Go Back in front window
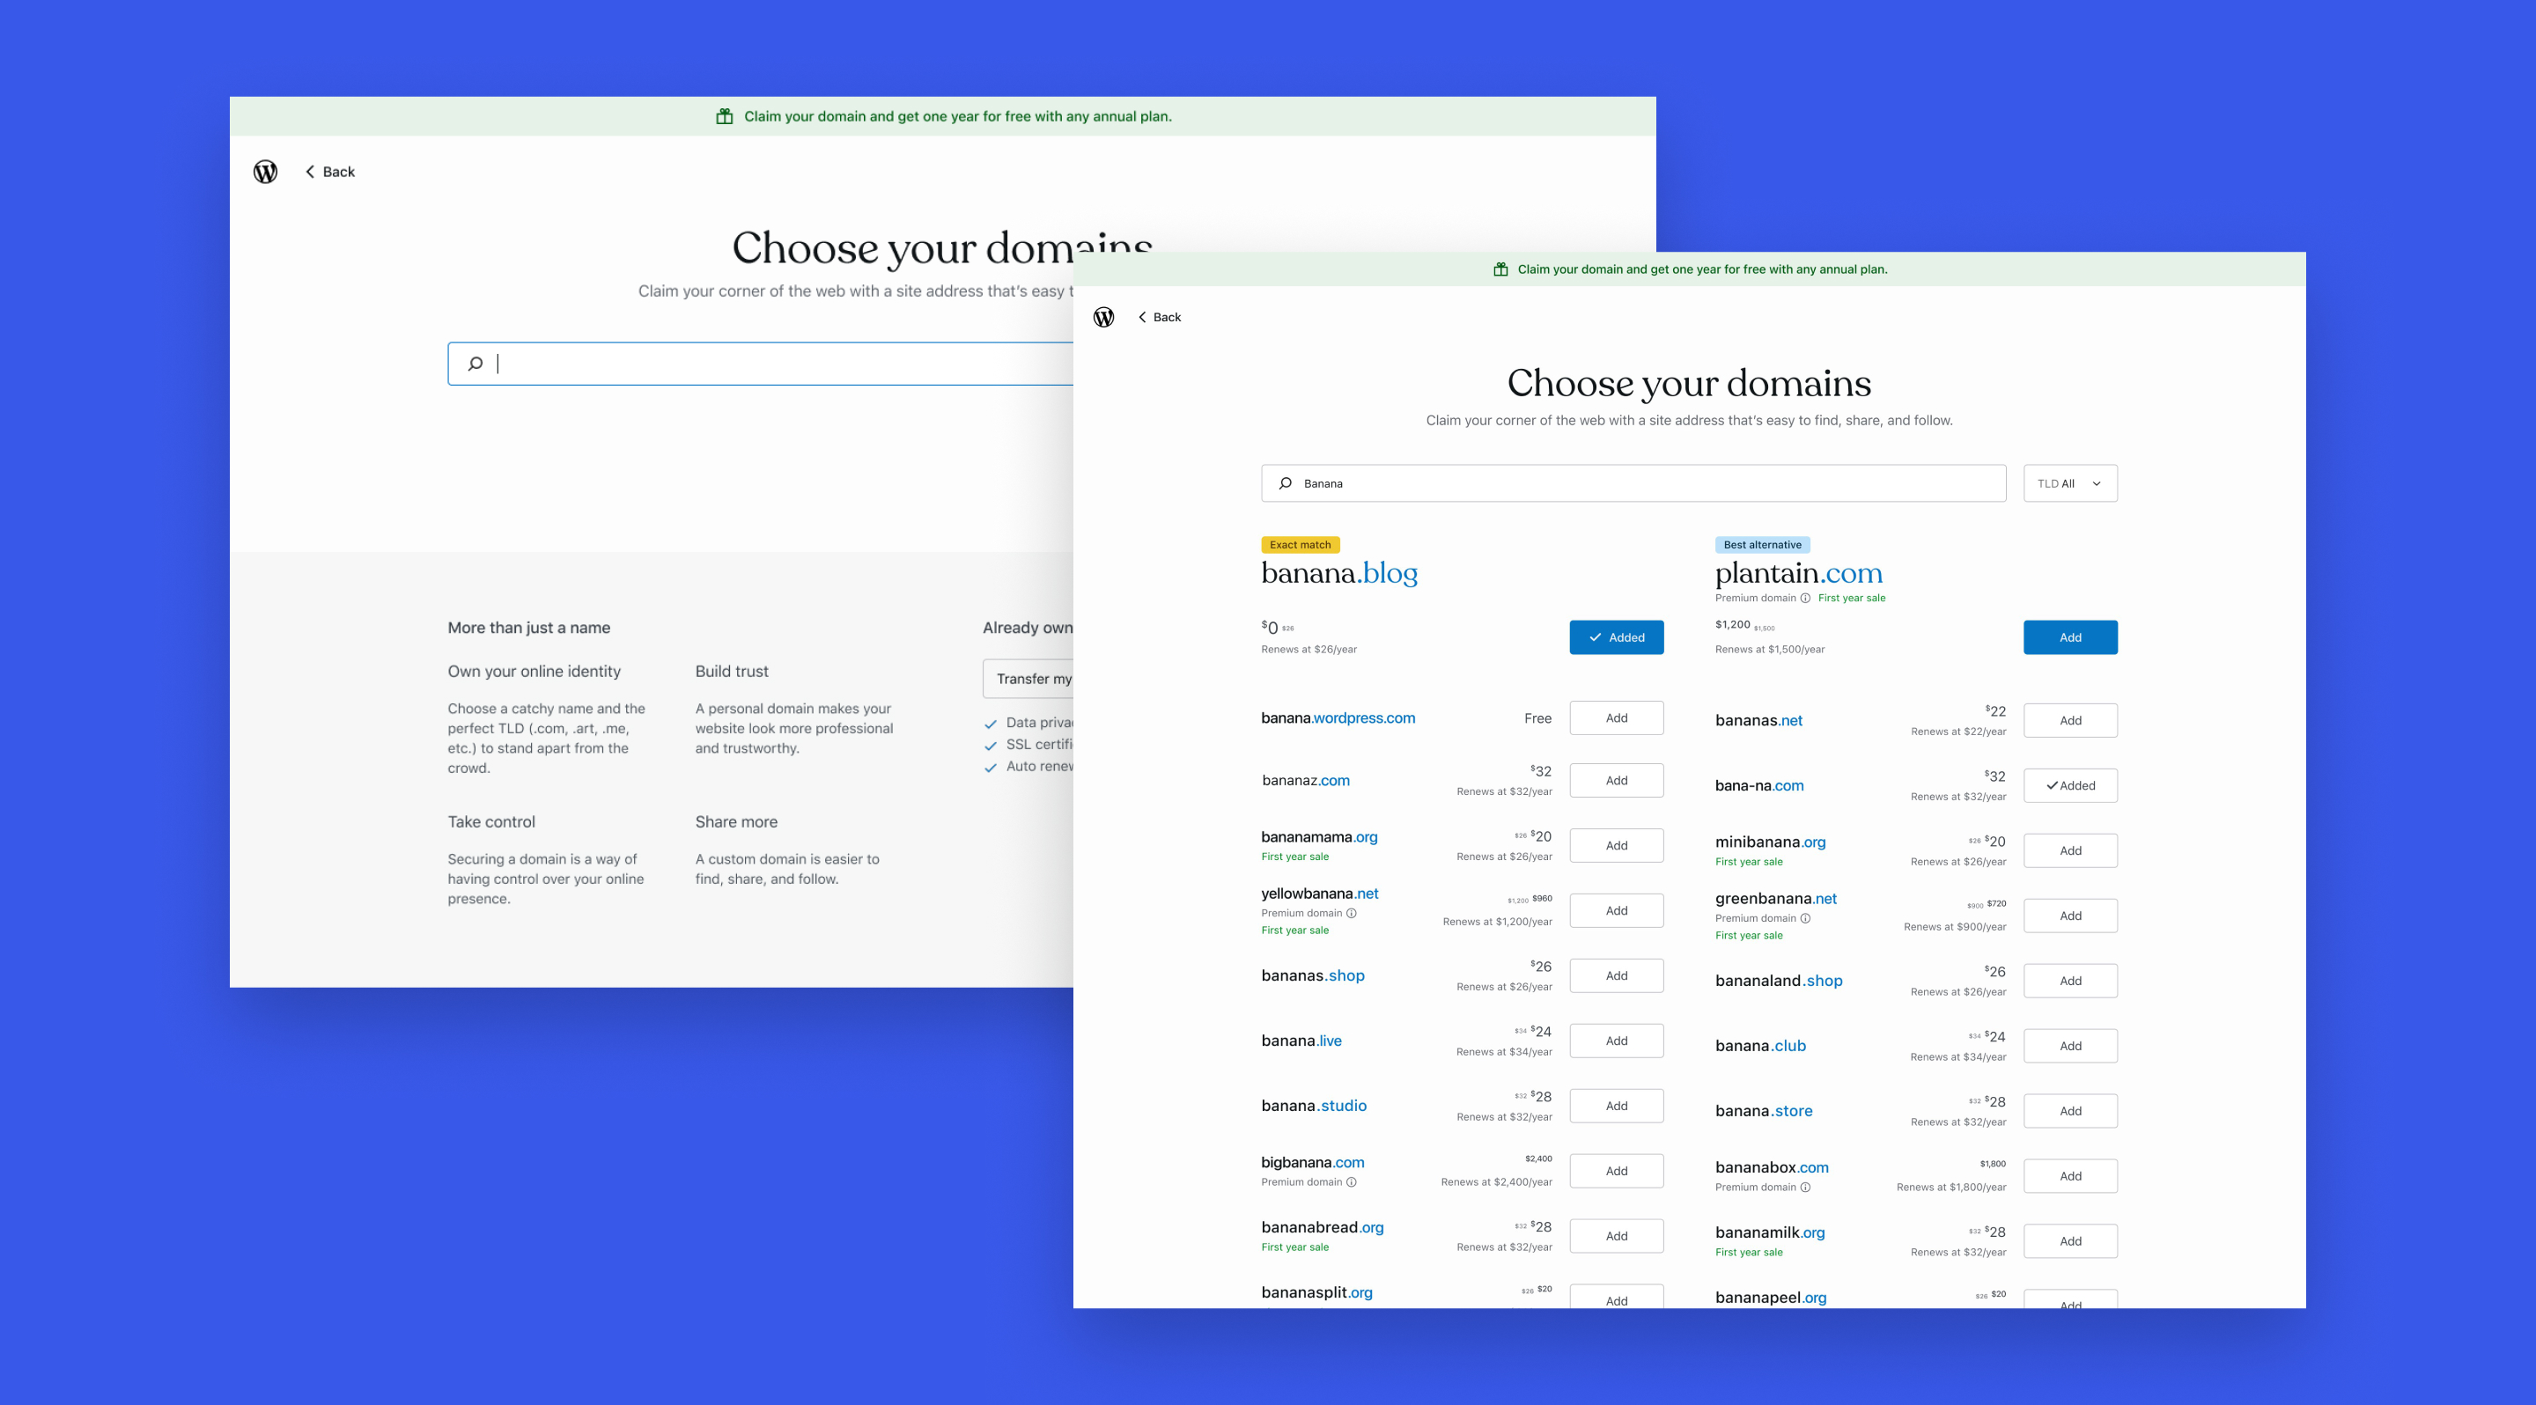 click(1160, 317)
